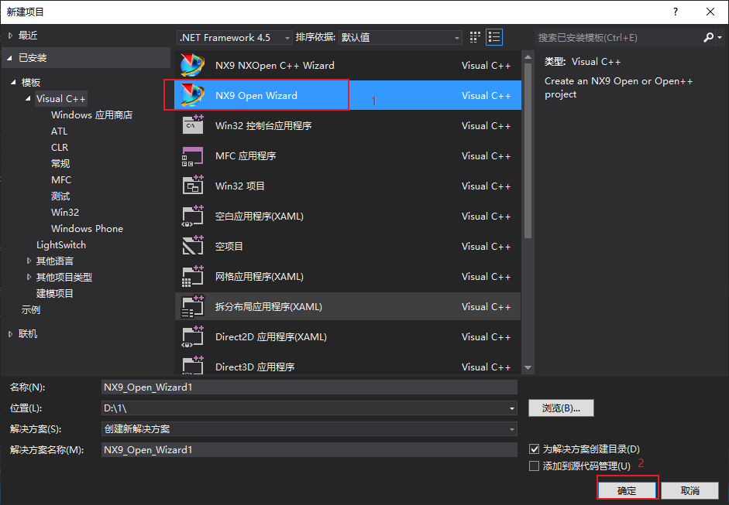Choose the Win32 控制台应用程序 template icon
This screenshot has width=729, height=505.
(x=192, y=125)
